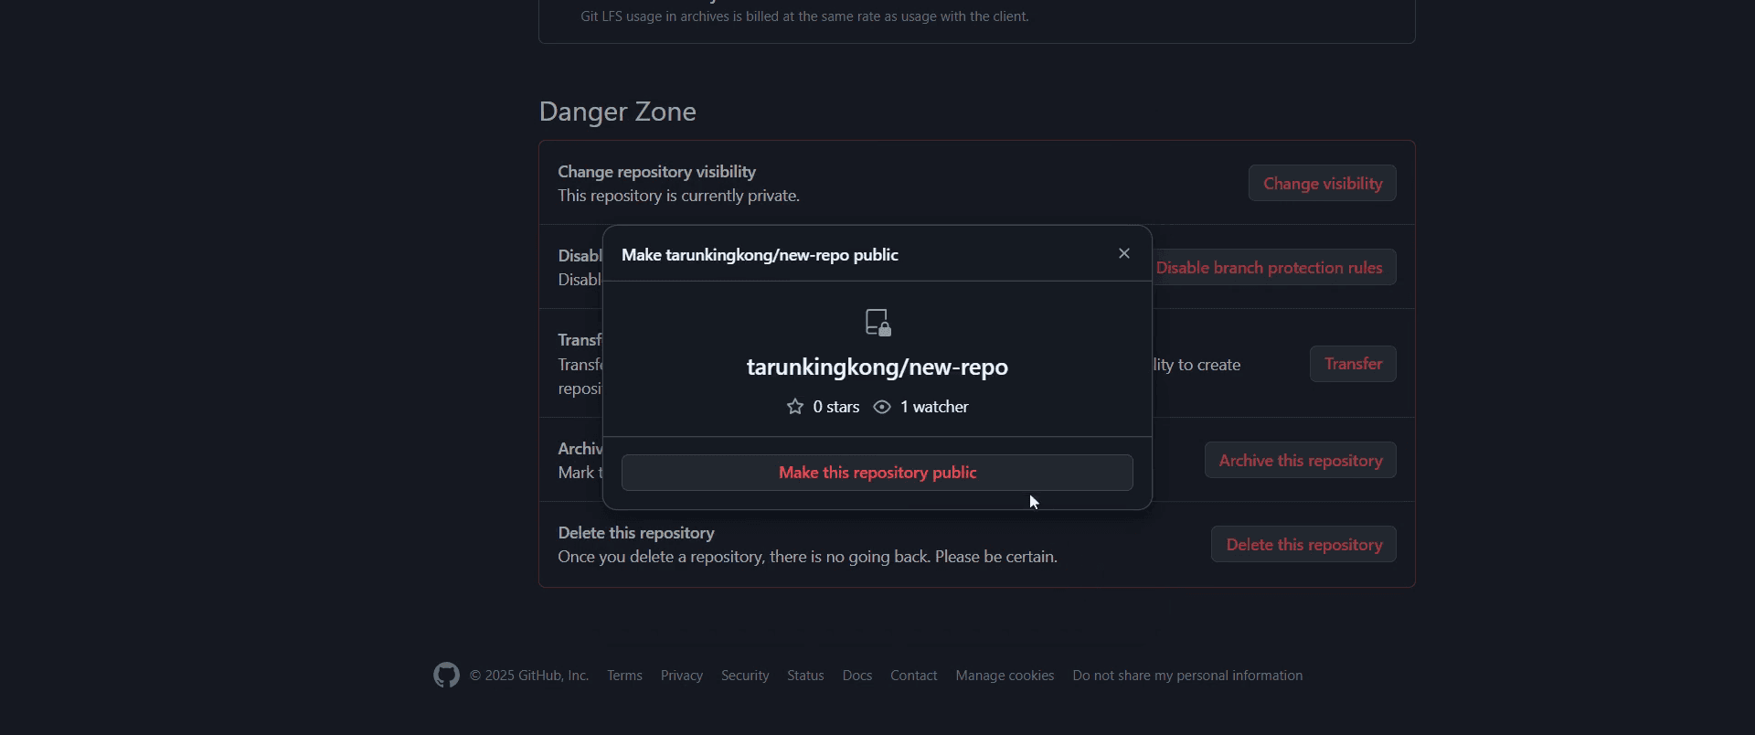Image resolution: width=1755 pixels, height=735 pixels.
Task: Open the Security footer link
Action: coord(745,676)
